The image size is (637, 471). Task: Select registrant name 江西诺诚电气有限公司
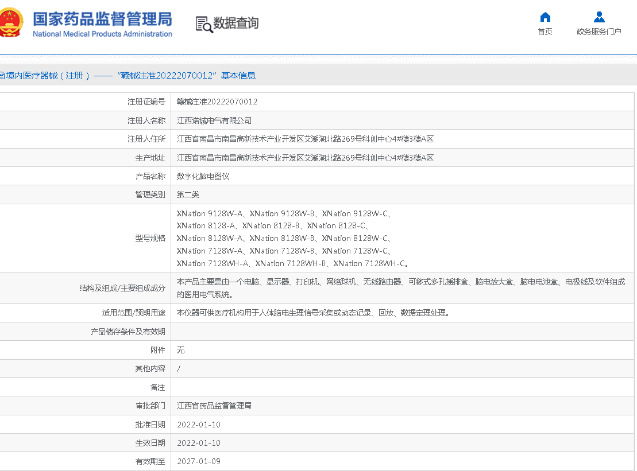214,120
